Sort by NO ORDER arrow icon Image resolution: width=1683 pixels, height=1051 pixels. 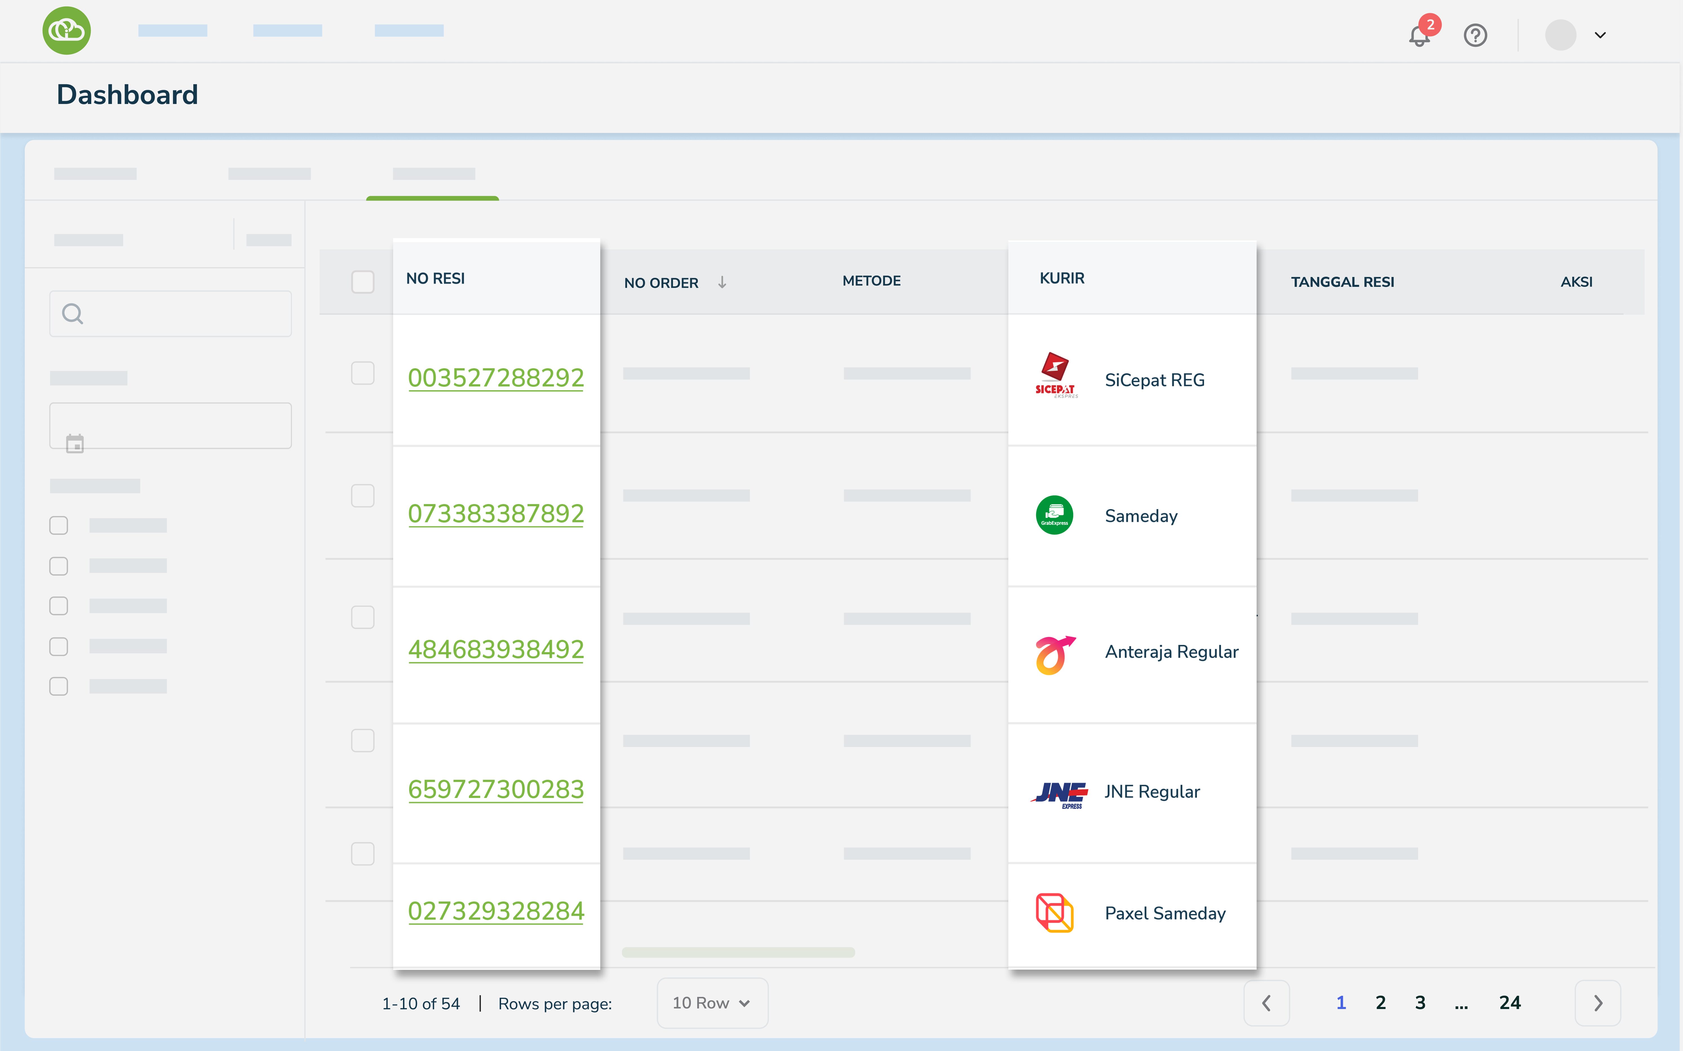click(722, 282)
